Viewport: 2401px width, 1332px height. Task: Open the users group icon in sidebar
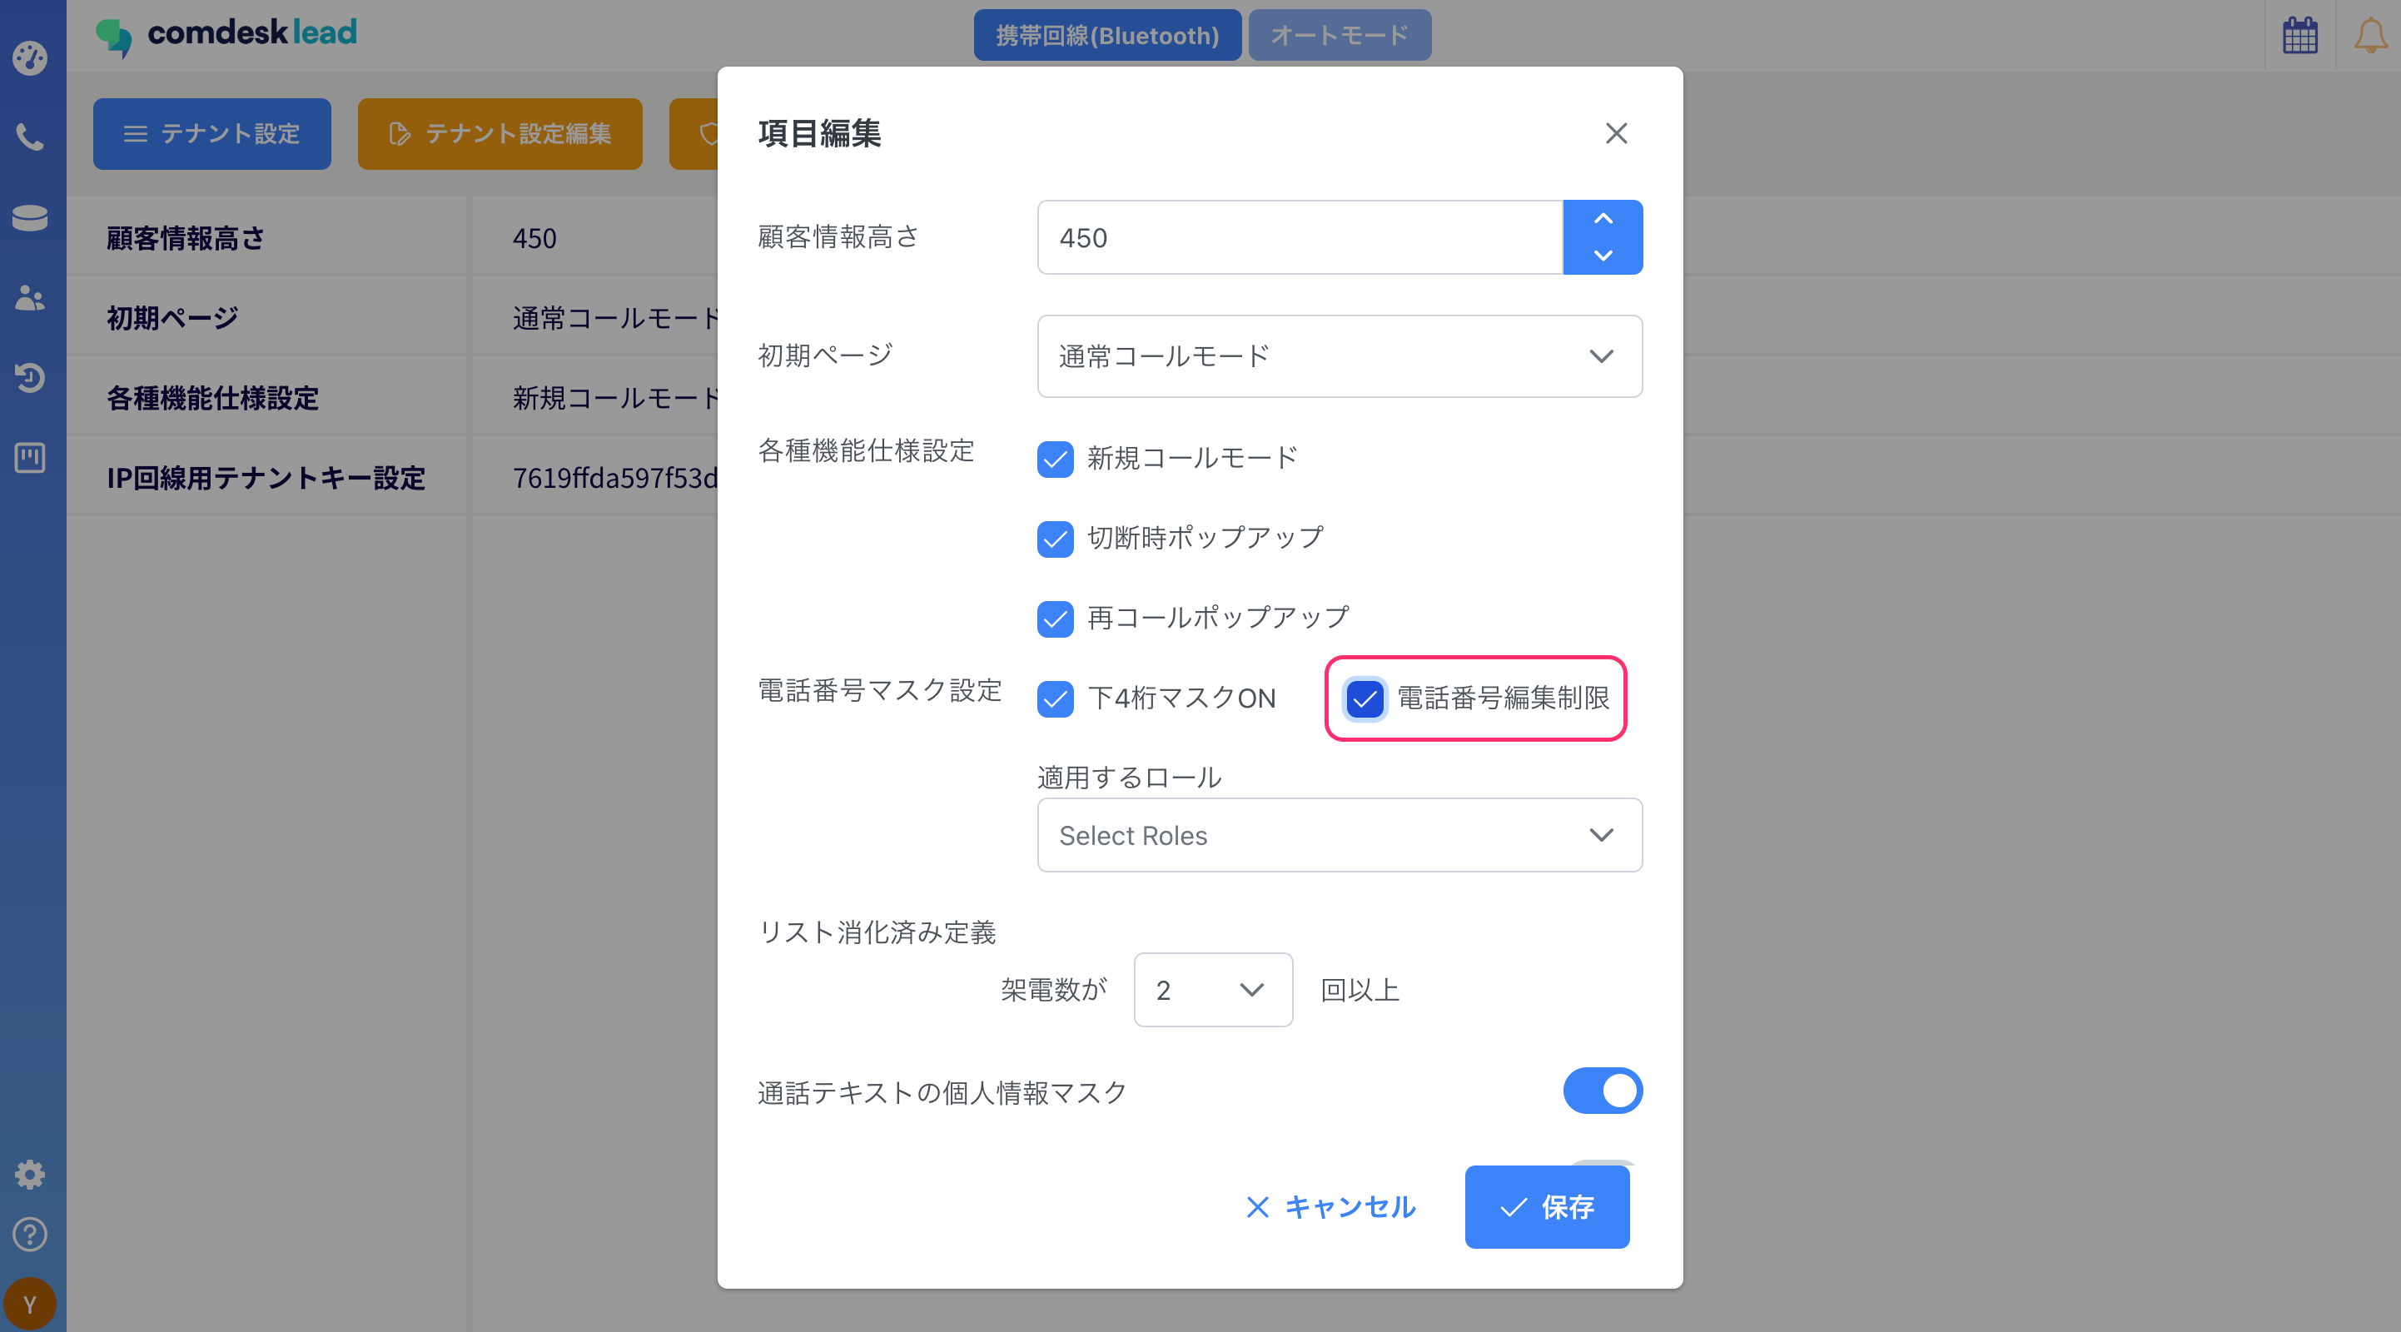click(x=30, y=298)
